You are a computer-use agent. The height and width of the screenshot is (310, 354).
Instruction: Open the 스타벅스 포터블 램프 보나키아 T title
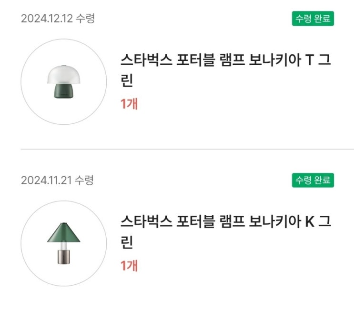click(225, 70)
